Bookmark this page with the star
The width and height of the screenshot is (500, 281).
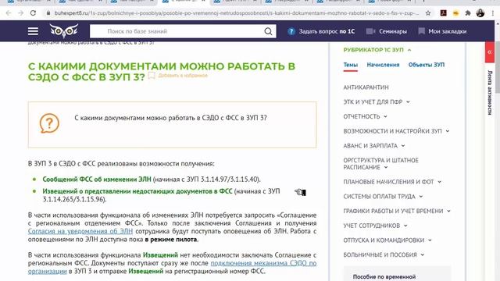click(428, 13)
